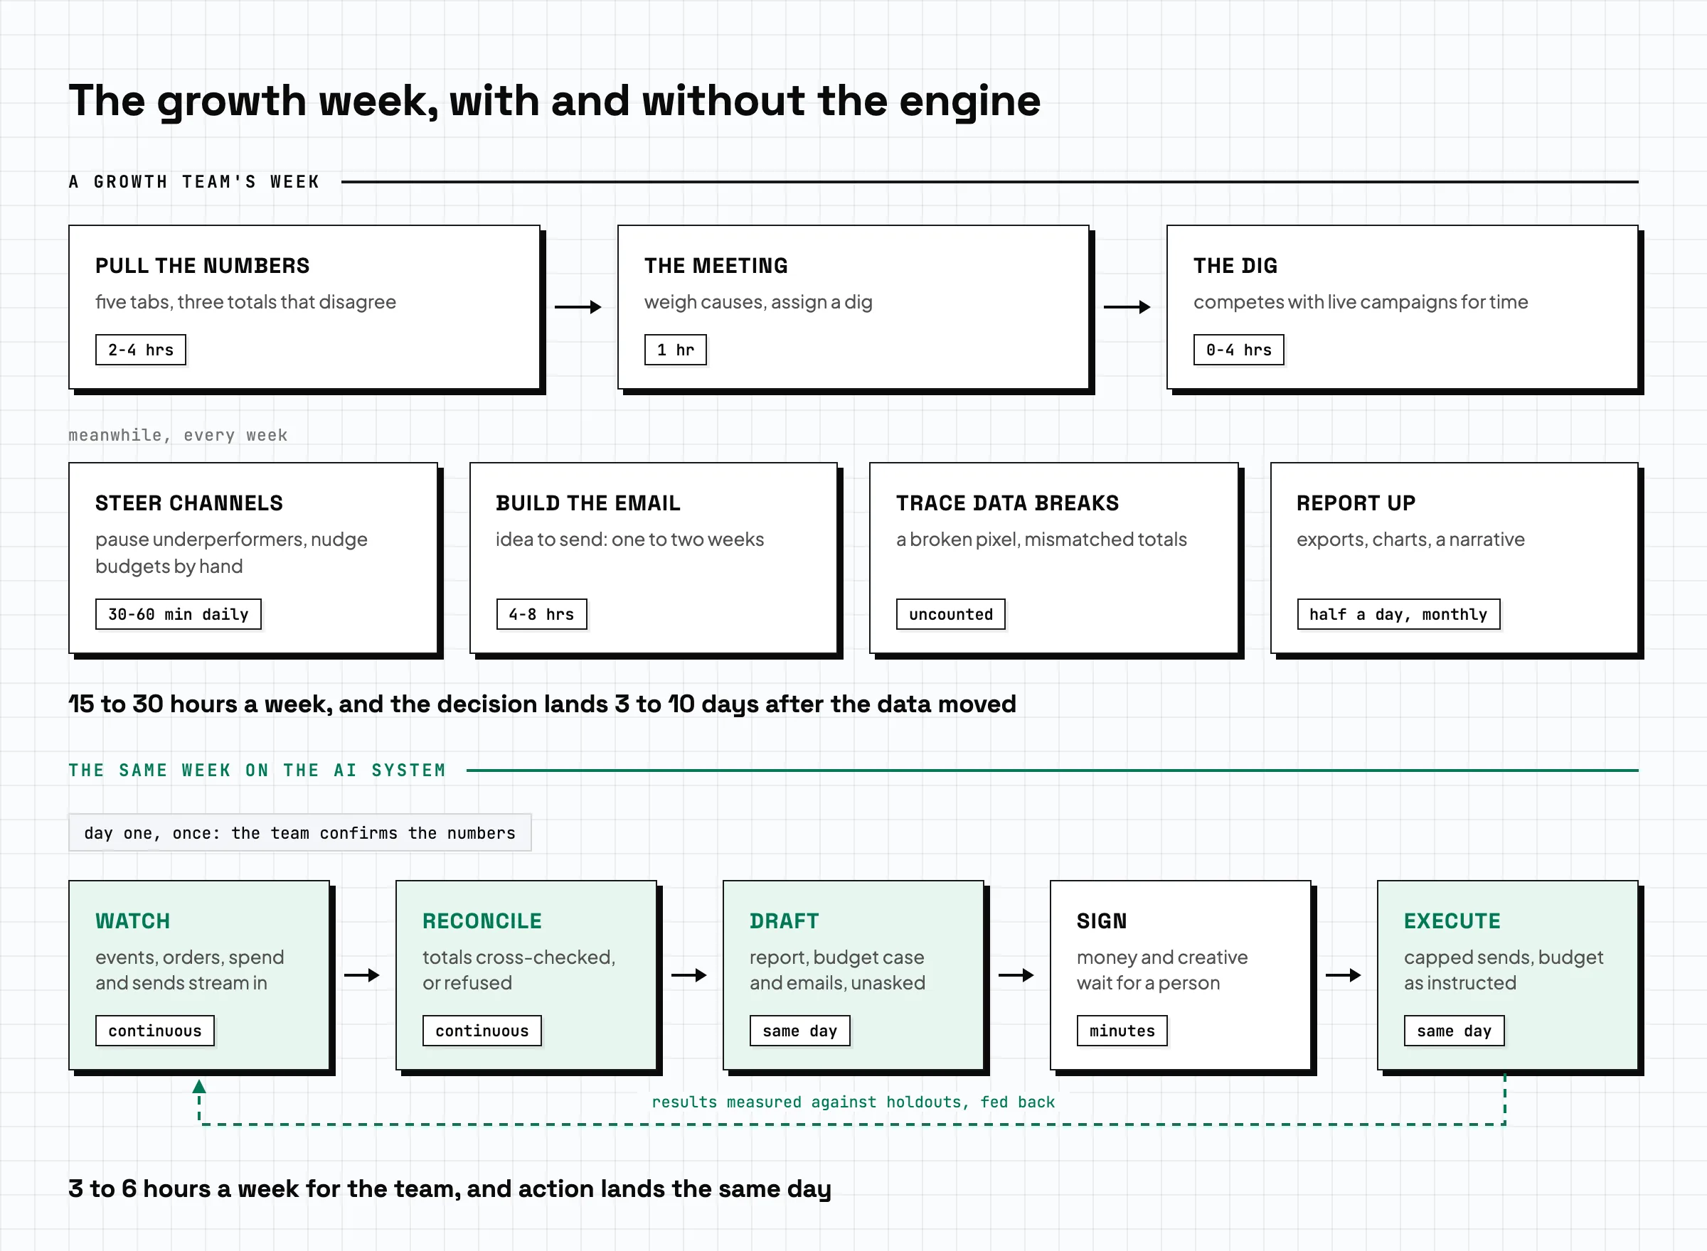Select the 'SIGN' card heading
Image resolution: width=1707 pixels, height=1251 pixels.
[1102, 922]
